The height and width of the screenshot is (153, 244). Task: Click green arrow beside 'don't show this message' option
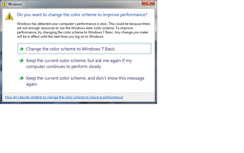pyautogui.click(x=22, y=78)
